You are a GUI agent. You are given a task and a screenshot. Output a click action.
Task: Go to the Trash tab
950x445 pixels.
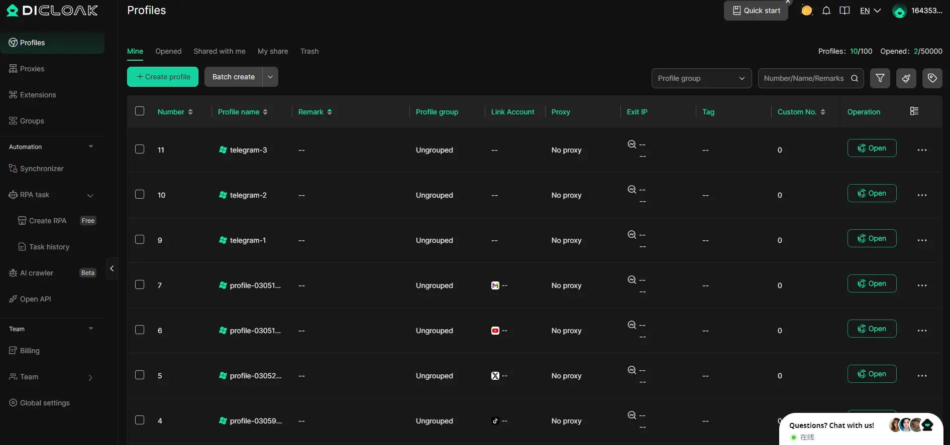pos(309,51)
